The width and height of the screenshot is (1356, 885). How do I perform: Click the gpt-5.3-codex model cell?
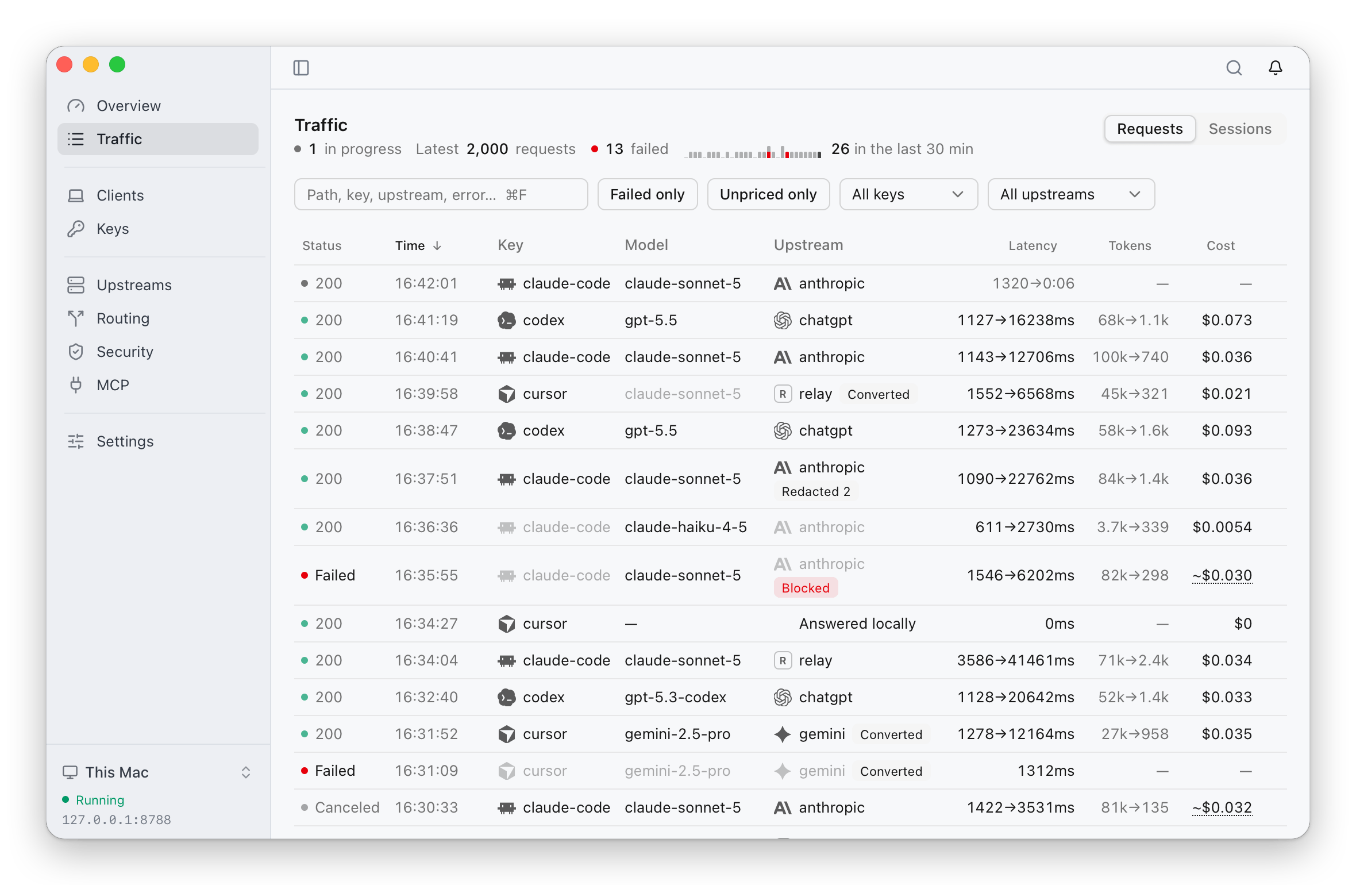675,697
